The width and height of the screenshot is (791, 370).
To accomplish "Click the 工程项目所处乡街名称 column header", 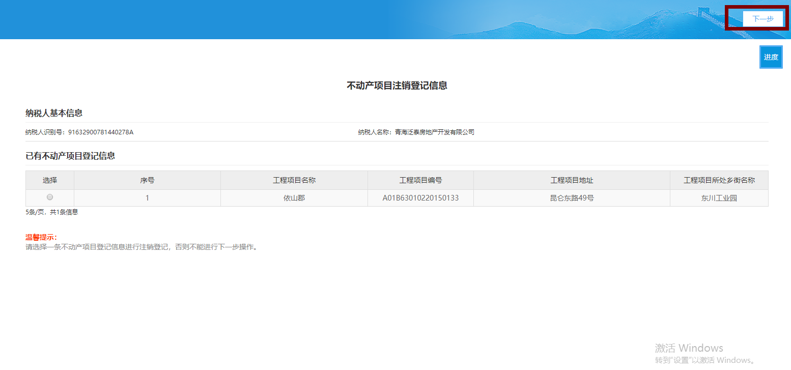I will 719,180.
